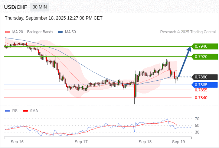Select the 0.7840 red support label
This screenshot has width=219, height=148.
(201, 98)
